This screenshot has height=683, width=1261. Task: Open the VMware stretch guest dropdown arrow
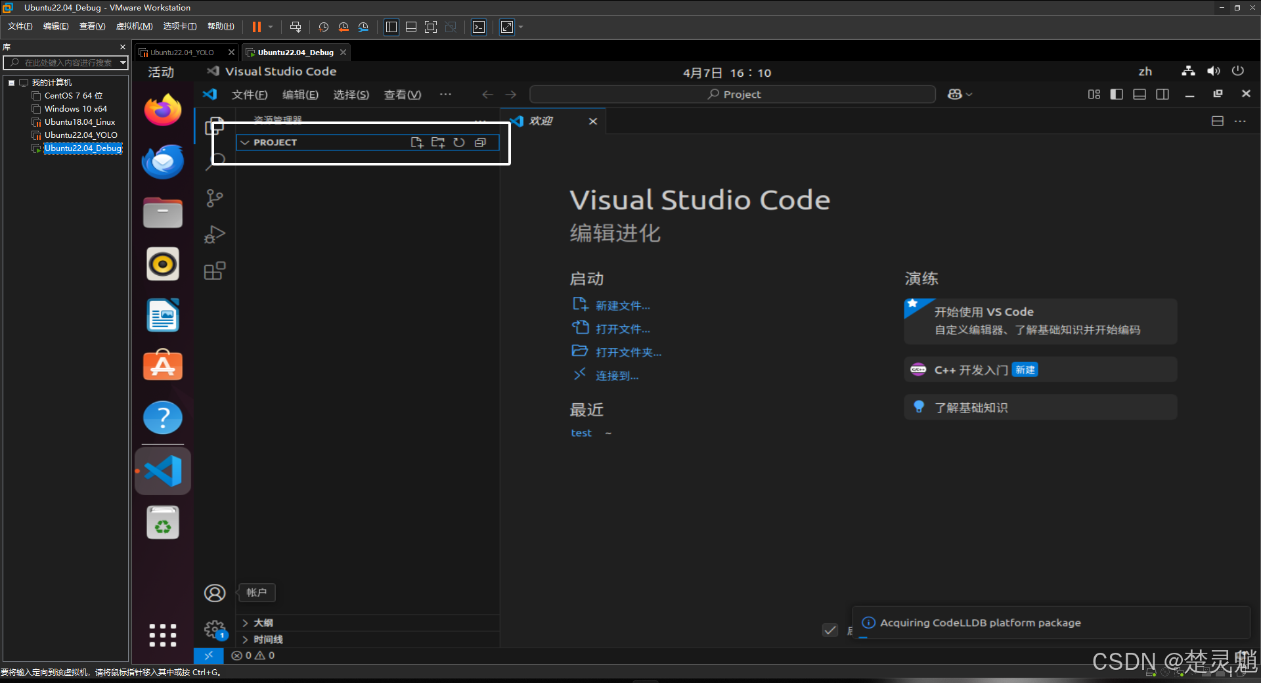(x=521, y=27)
